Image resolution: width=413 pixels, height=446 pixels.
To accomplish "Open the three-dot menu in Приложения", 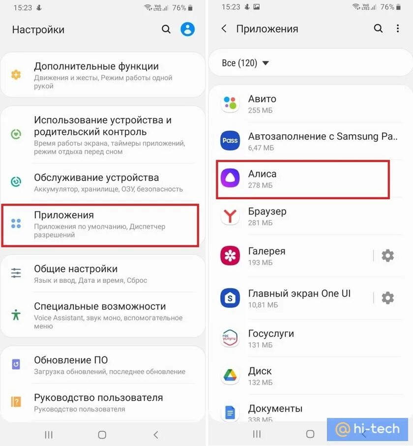I will tap(398, 28).
